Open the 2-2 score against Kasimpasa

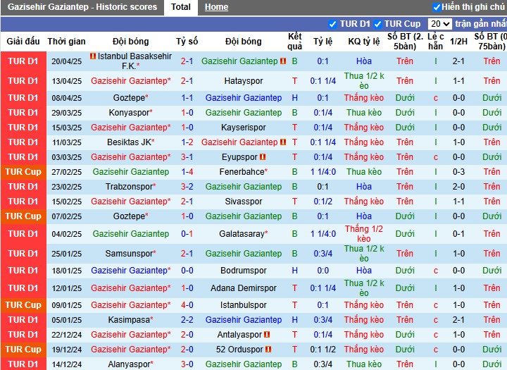pyautogui.click(x=187, y=320)
